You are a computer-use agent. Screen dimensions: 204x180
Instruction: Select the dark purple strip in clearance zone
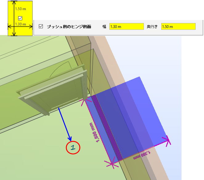[107, 128]
